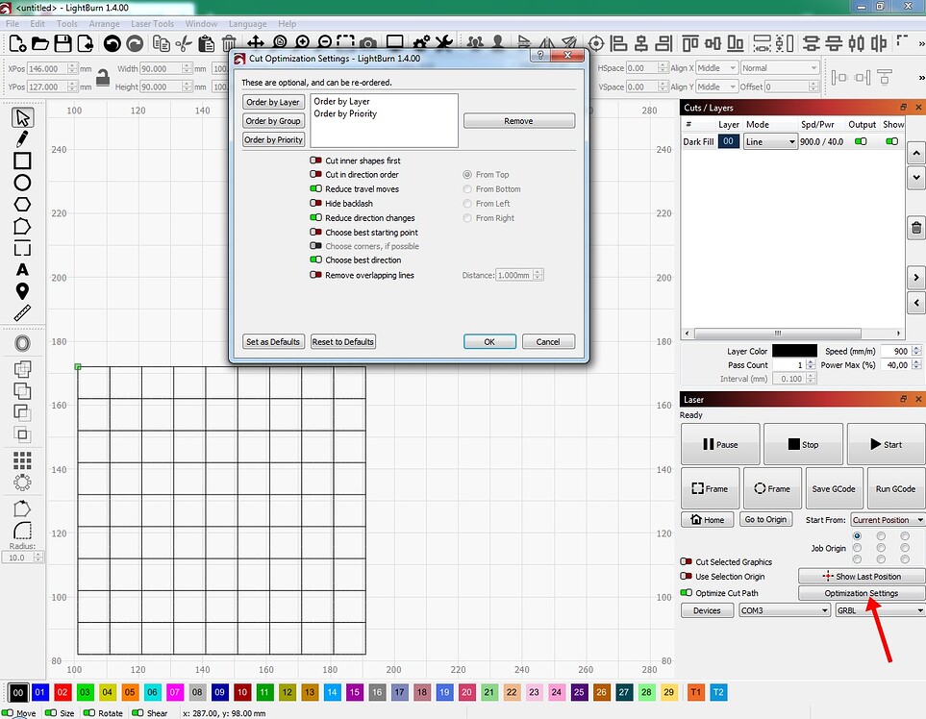Image resolution: width=926 pixels, height=719 pixels.
Task: Open the Start From dropdown showing Current Position
Action: [x=887, y=519]
